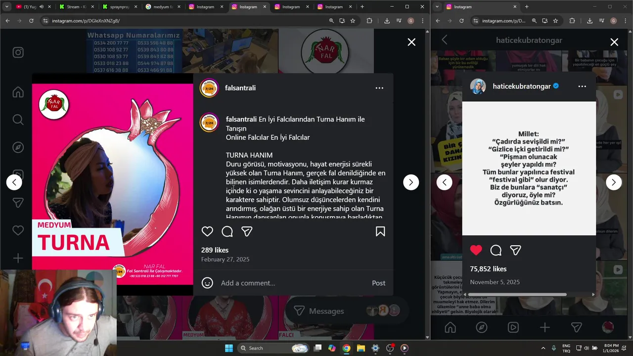This screenshot has width=633, height=356.
Task: Open emoji picker in comment box
Action: click(x=207, y=283)
